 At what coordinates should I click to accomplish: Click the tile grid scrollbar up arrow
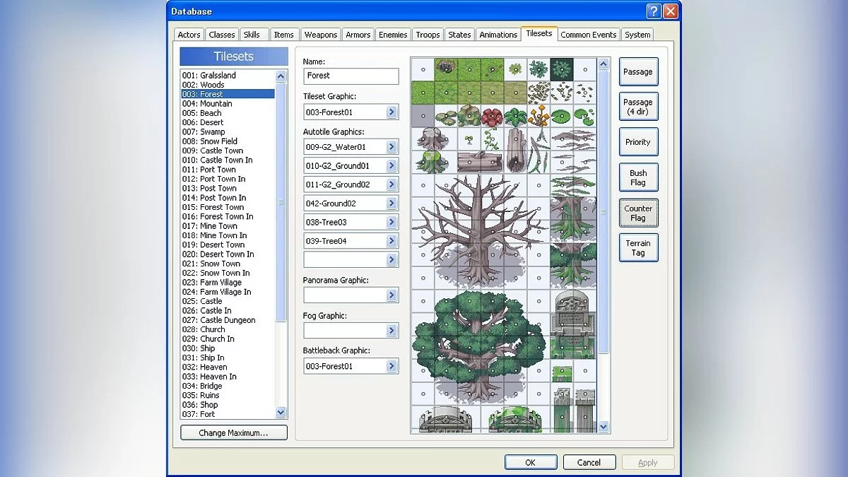point(603,64)
